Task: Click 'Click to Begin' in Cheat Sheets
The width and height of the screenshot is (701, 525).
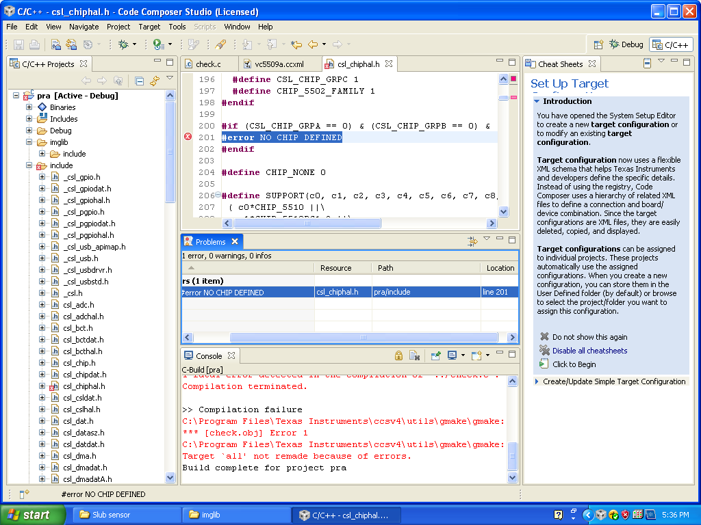Action: pyautogui.click(x=574, y=364)
